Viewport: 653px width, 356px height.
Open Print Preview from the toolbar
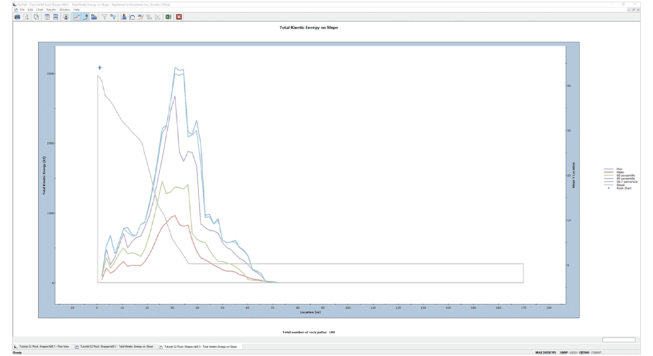[26, 17]
